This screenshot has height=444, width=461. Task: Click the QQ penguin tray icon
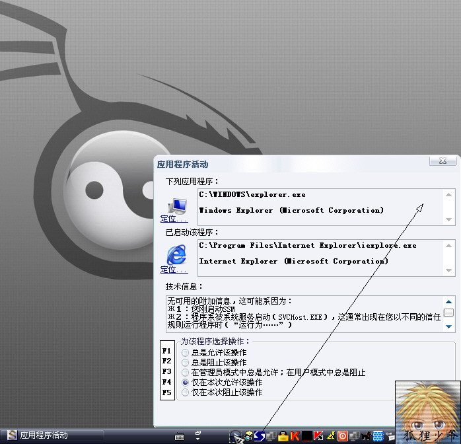(x=283, y=436)
